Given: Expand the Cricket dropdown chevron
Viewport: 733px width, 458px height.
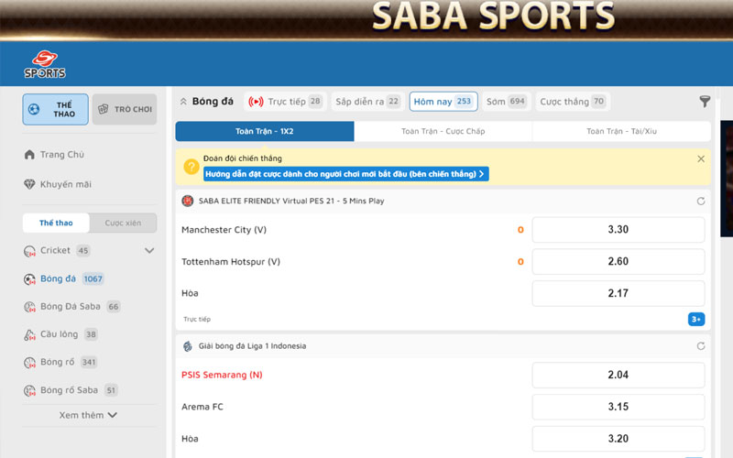Looking at the screenshot, I should 149,250.
